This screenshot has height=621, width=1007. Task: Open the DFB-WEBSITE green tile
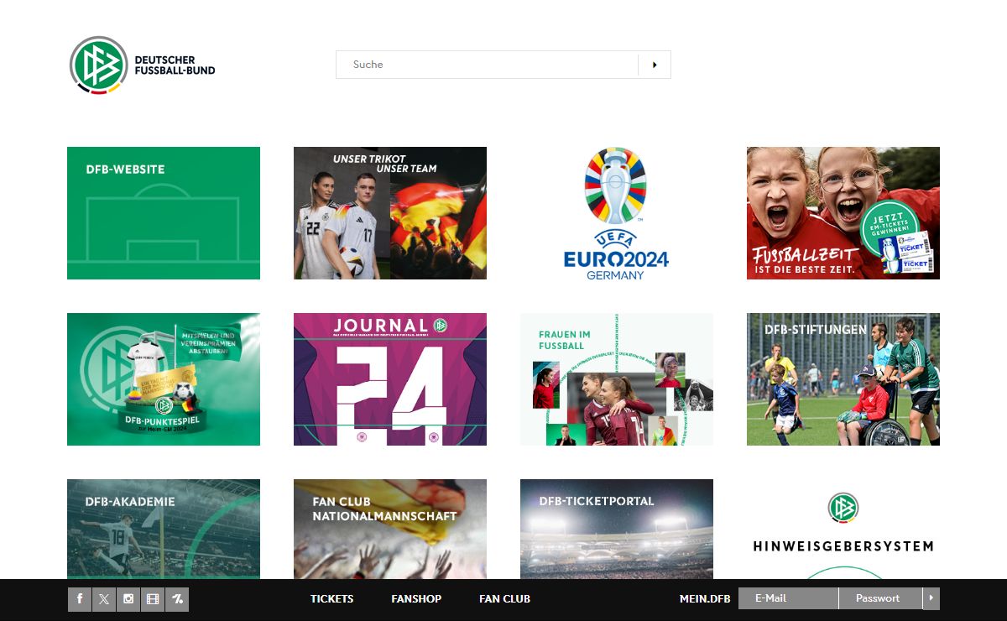[164, 213]
